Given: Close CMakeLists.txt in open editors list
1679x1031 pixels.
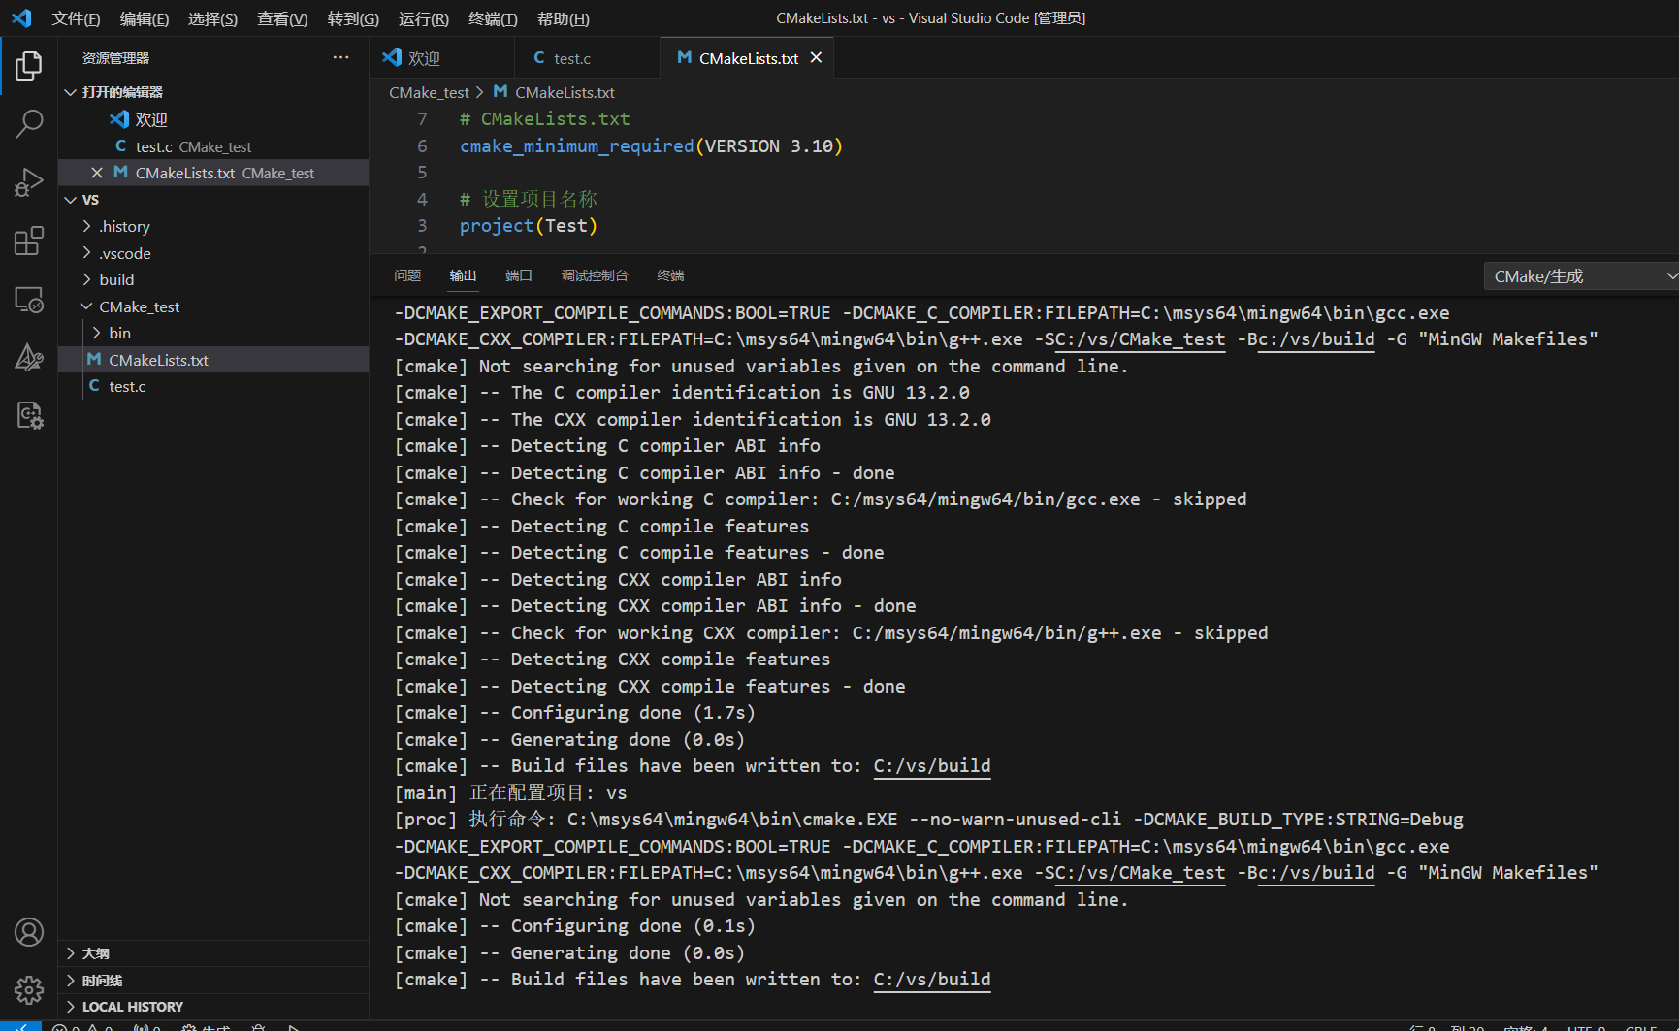Looking at the screenshot, I should pyautogui.click(x=97, y=173).
